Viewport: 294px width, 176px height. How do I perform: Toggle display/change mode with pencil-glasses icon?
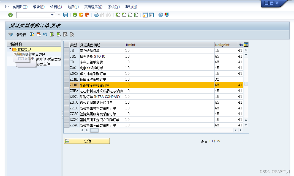click(10, 34)
